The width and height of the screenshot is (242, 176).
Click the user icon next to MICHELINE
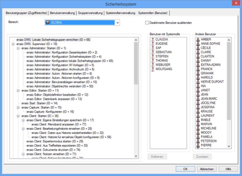tap(198, 128)
